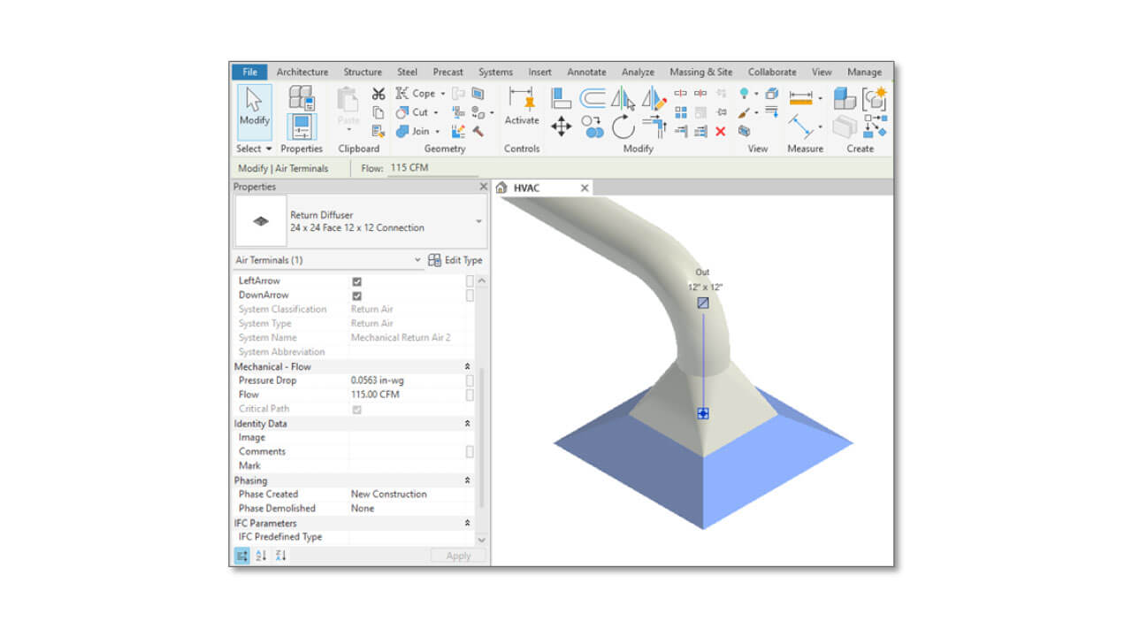The width and height of the screenshot is (1132, 637).
Task: Uncheck the DownArrow checkbox
Action: click(x=356, y=295)
